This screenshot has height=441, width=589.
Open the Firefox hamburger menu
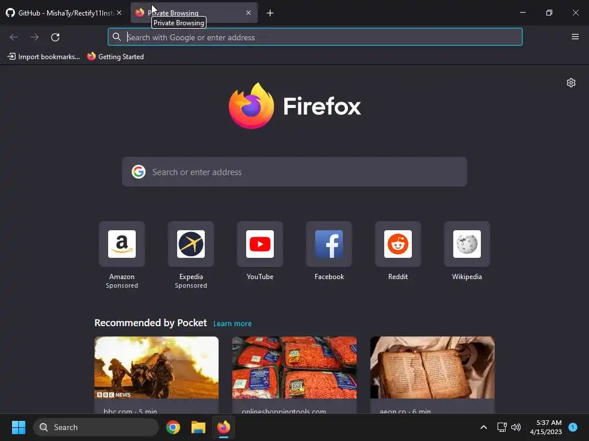coord(575,37)
